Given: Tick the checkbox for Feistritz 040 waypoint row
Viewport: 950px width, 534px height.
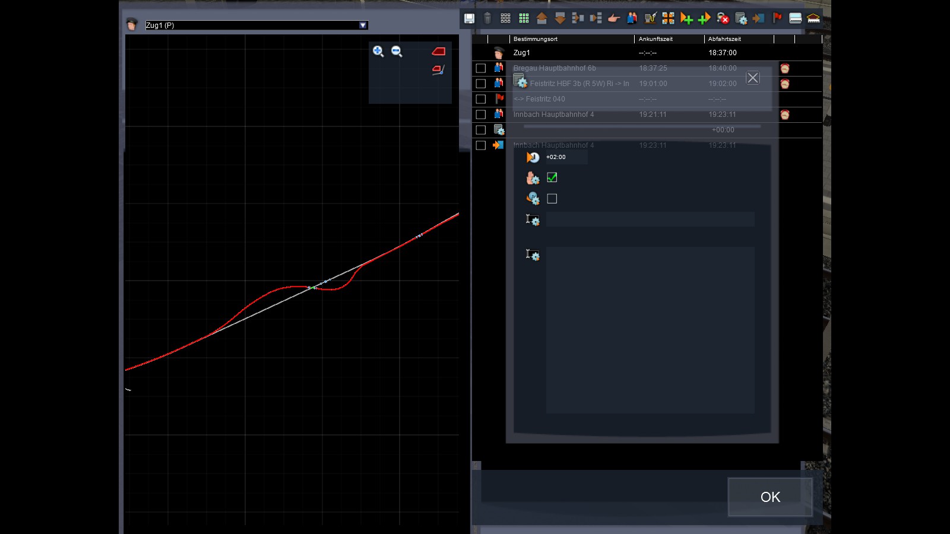Looking at the screenshot, I should click(481, 99).
